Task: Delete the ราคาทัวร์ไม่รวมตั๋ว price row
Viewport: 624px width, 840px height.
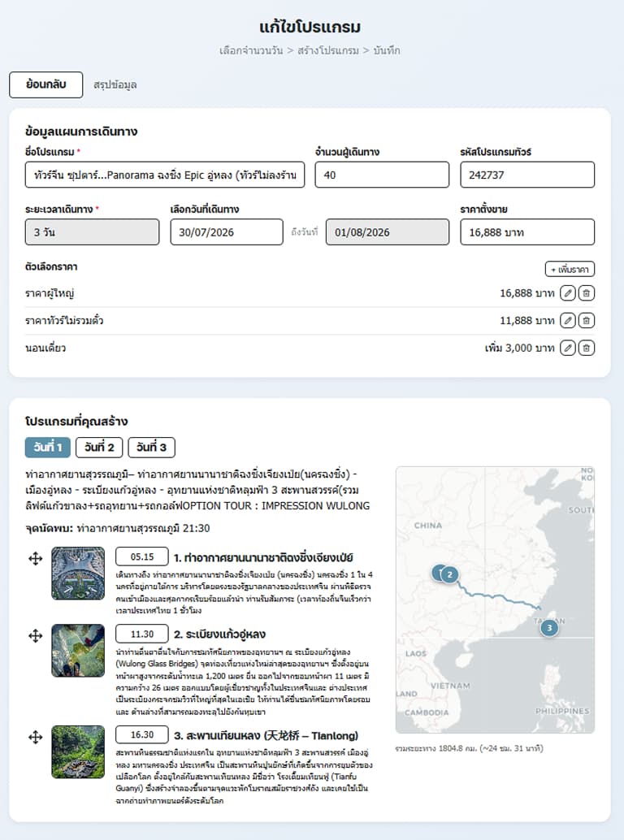Action: pyautogui.click(x=587, y=320)
